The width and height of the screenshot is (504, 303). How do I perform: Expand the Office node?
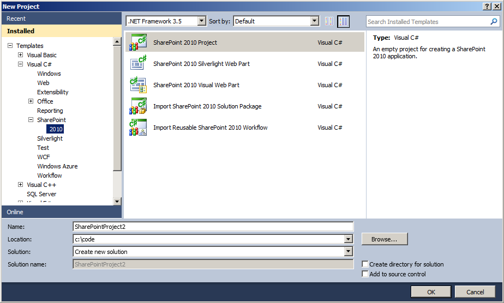tap(31, 101)
